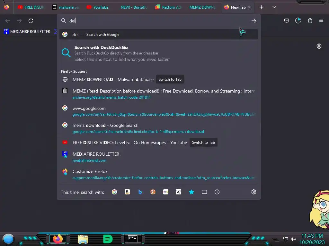Search history with the clock icon
The height and width of the screenshot is (246, 329).
click(x=217, y=192)
